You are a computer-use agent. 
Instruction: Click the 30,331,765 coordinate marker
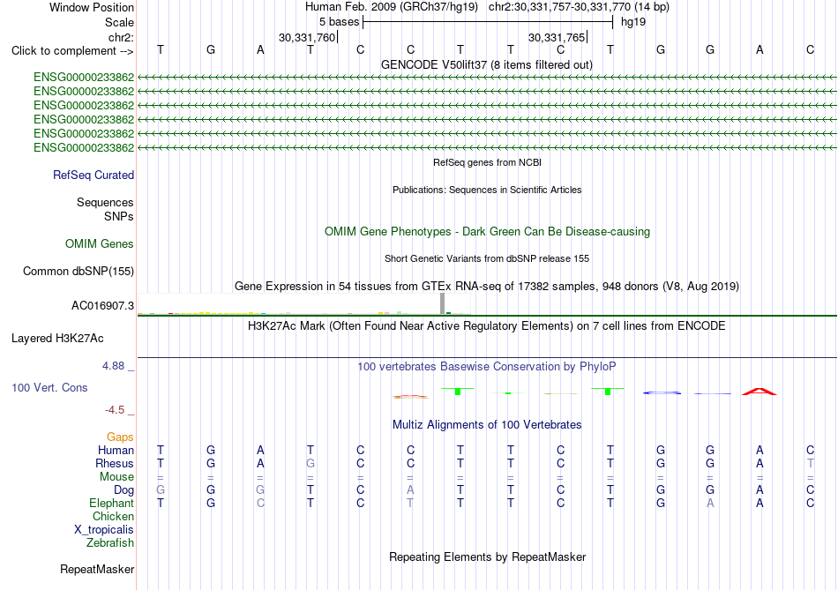click(557, 37)
